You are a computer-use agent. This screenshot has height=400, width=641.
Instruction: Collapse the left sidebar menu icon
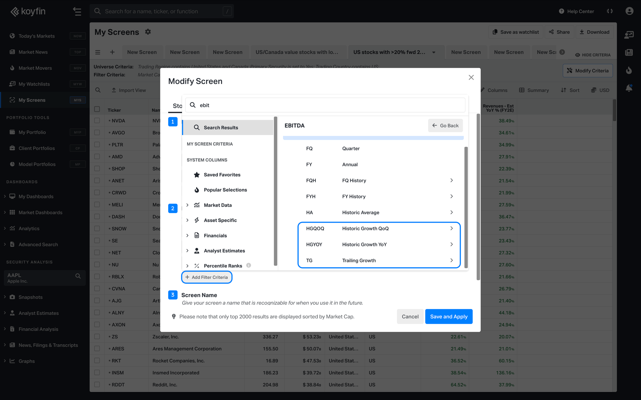(77, 12)
